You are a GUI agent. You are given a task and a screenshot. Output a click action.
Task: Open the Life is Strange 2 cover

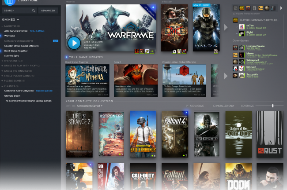coord(79,134)
